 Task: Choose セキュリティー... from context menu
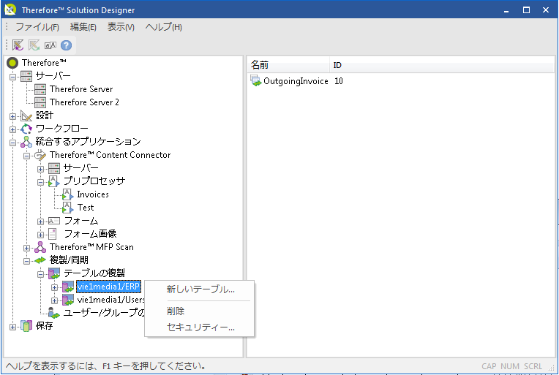[200, 327]
